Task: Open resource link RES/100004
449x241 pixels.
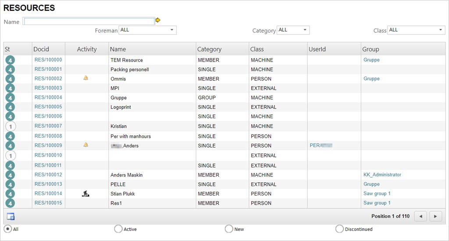Action: pos(48,98)
